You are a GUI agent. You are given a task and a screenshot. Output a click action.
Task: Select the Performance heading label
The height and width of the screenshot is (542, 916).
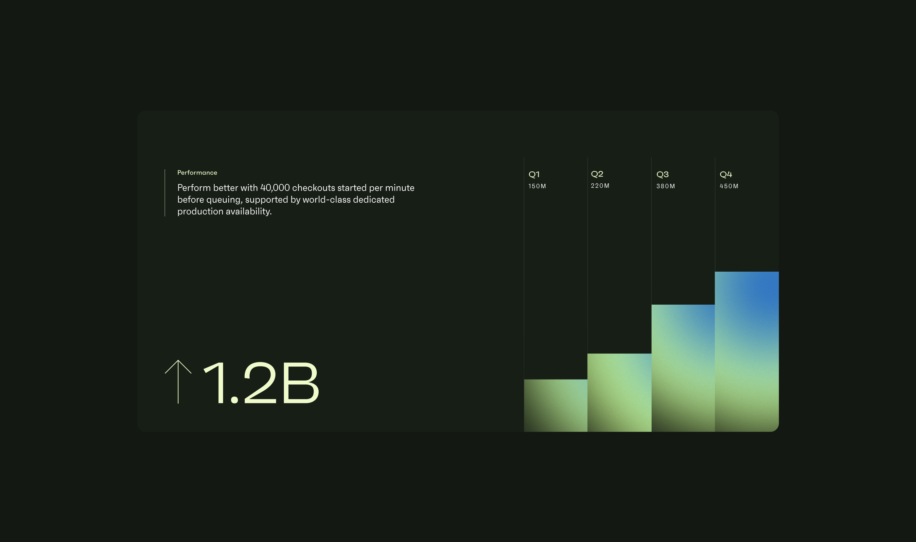pyautogui.click(x=197, y=172)
